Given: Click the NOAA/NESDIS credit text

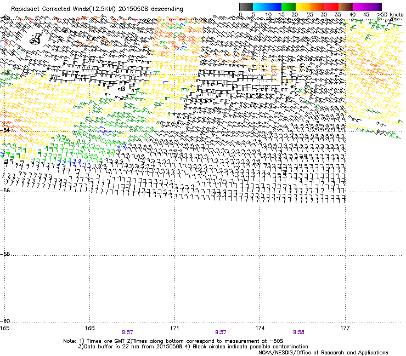Looking at the screenshot, I should click(323, 353).
